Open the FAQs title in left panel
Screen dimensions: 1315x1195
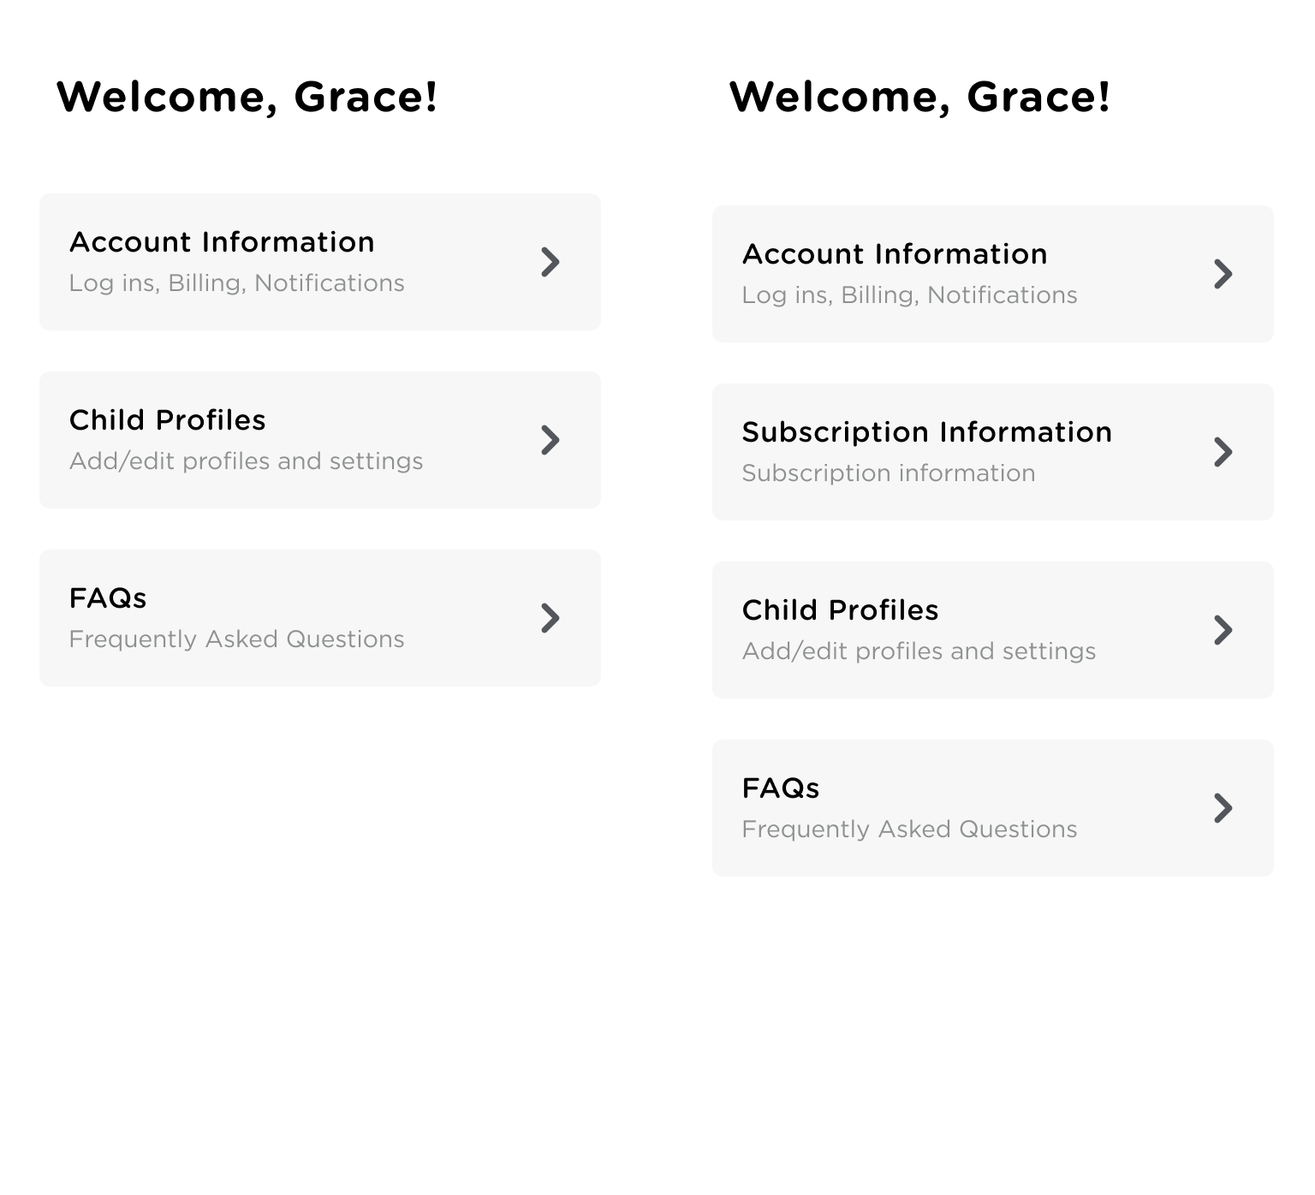108,598
